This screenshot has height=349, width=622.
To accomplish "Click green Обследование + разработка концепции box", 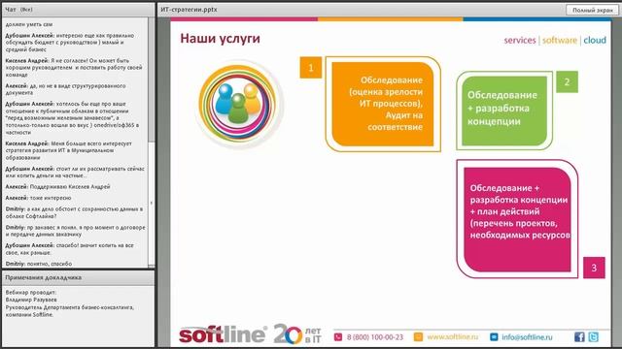I will [504, 111].
